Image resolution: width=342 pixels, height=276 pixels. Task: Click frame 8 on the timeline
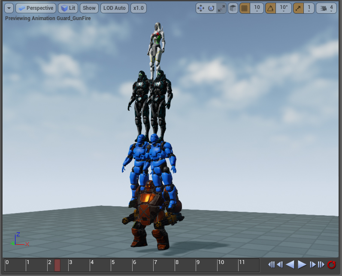coord(177,262)
